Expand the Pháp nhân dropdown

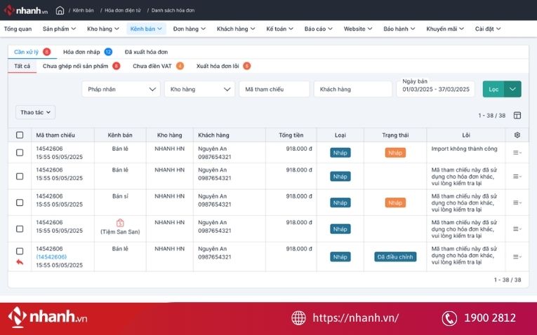(121, 89)
